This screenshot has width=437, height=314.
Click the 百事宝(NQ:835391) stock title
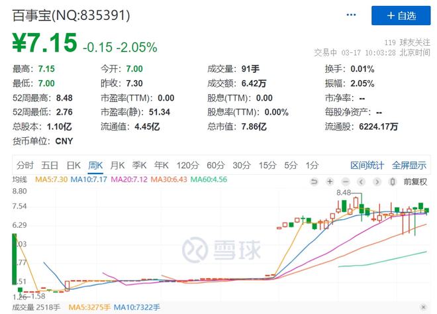coord(71,15)
